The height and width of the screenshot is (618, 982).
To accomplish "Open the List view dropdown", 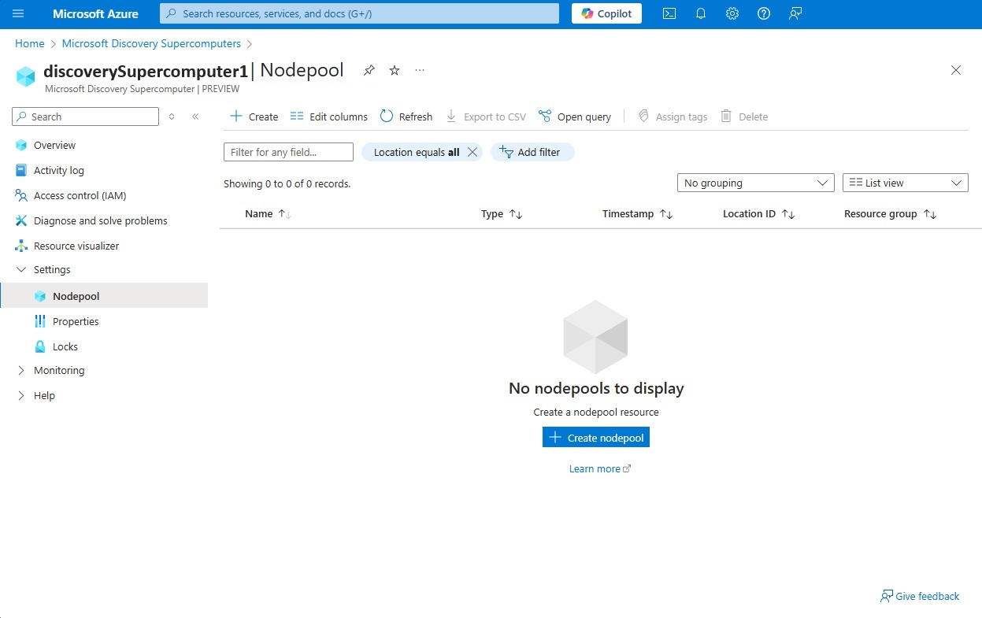I will [x=905, y=183].
